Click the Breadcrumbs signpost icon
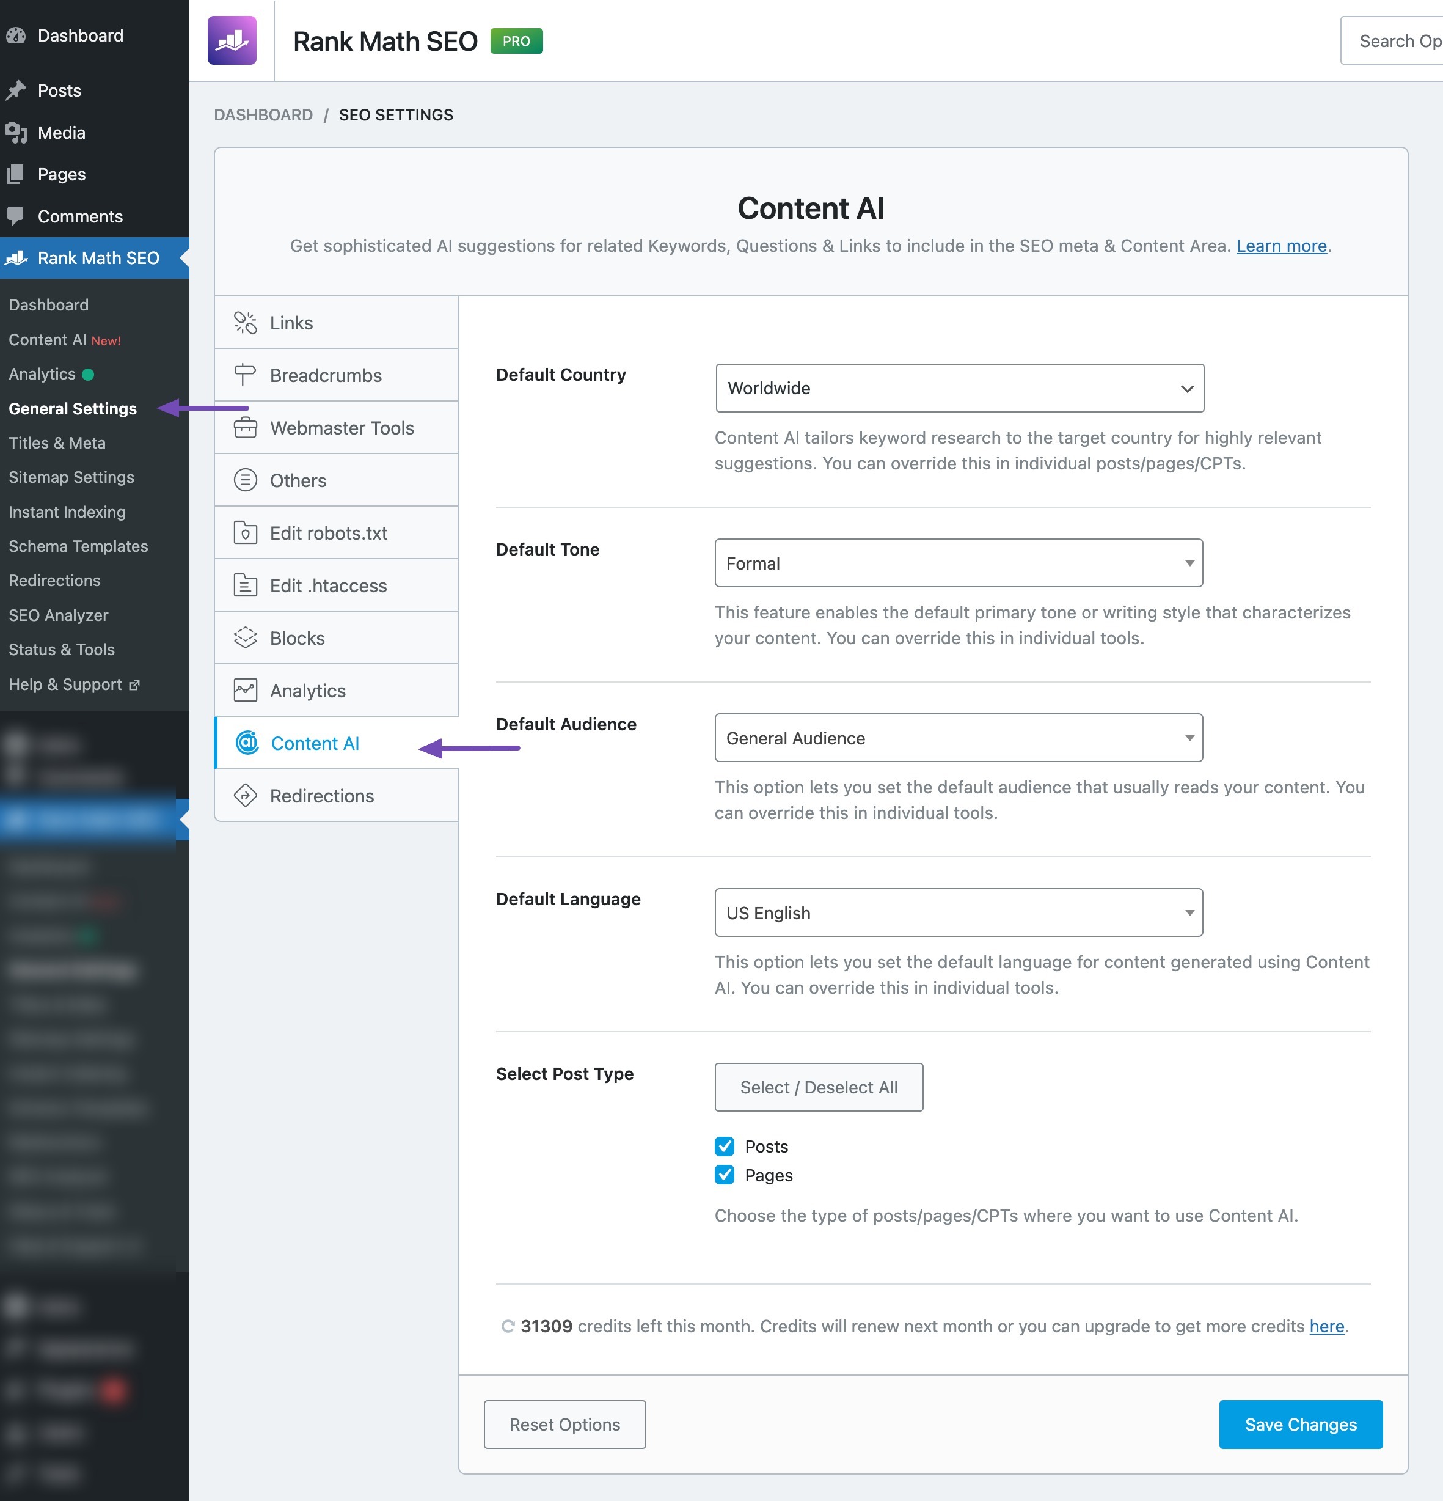1443x1501 pixels. (x=245, y=375)
